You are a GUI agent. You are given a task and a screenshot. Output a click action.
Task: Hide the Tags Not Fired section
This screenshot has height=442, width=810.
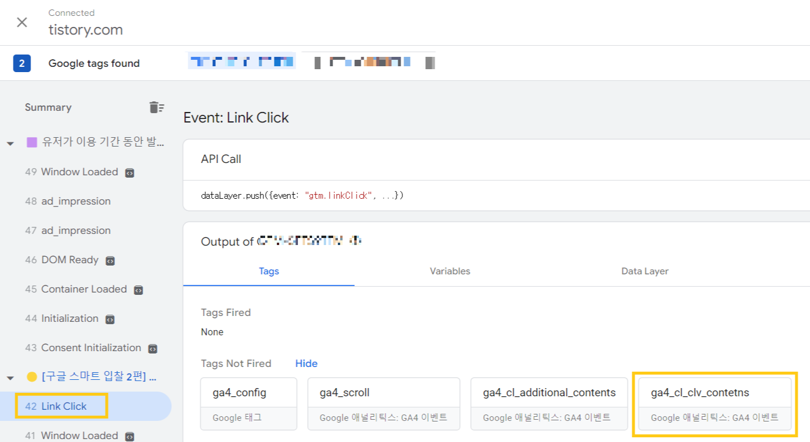point(306,363)
